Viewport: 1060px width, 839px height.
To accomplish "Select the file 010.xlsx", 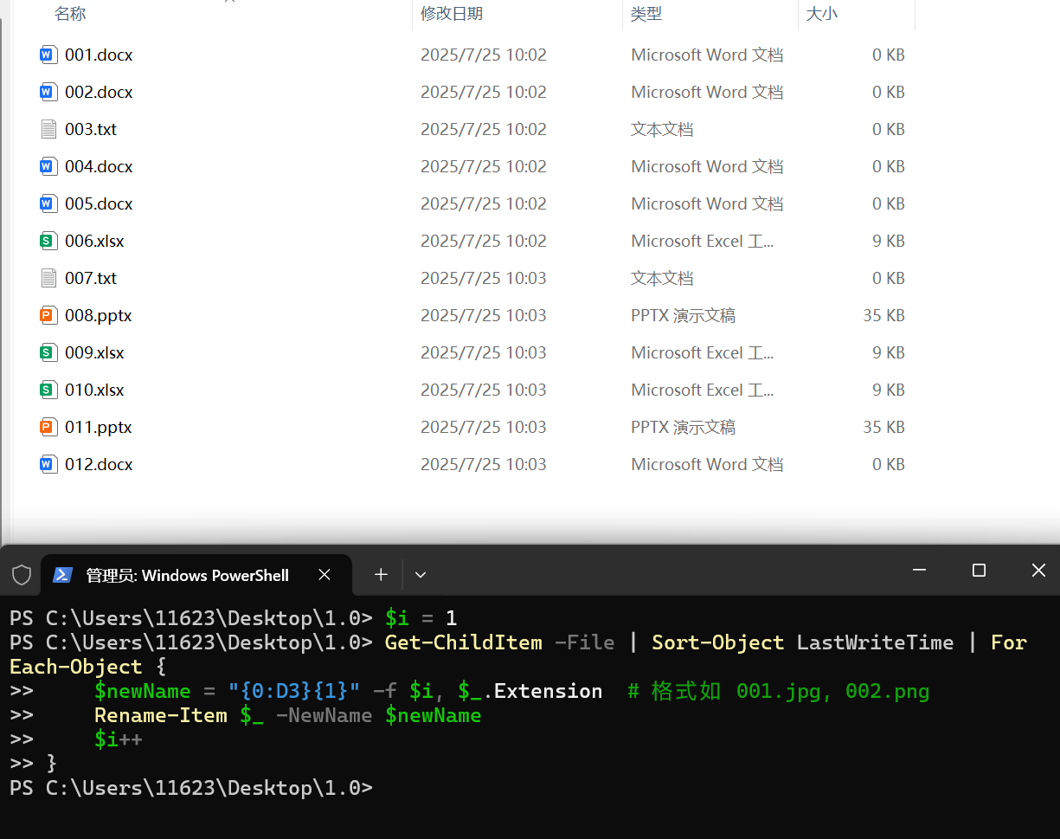I will 94,390.
